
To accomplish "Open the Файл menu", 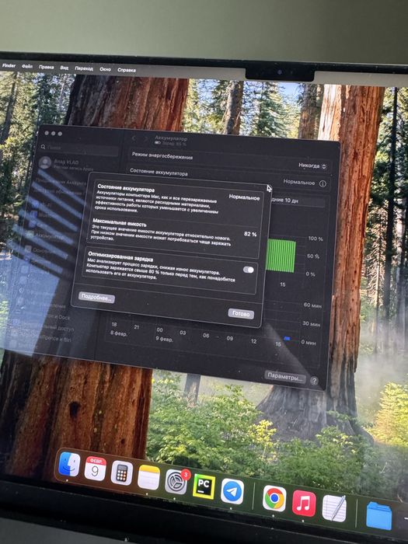I will point(27,66).
